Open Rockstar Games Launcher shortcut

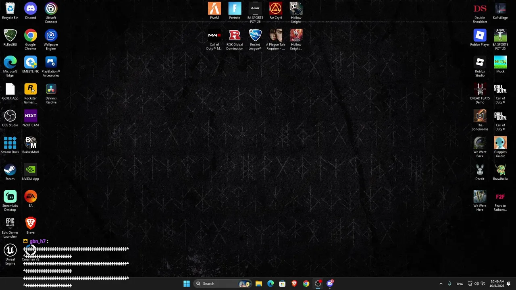click(31, 93)
